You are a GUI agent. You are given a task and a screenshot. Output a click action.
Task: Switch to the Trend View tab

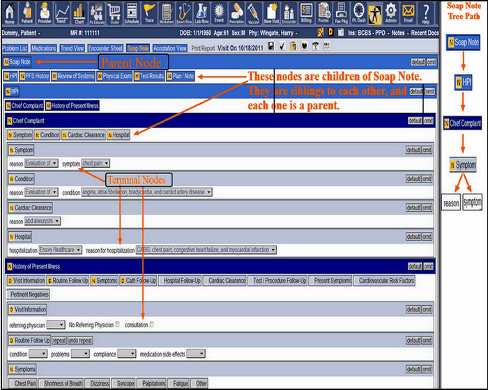click(x=73, y=48)
